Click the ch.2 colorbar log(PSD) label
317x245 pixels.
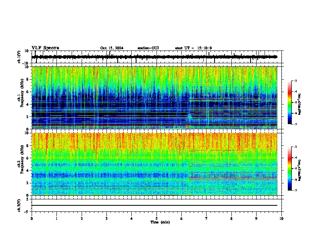[x=300, y=170]
